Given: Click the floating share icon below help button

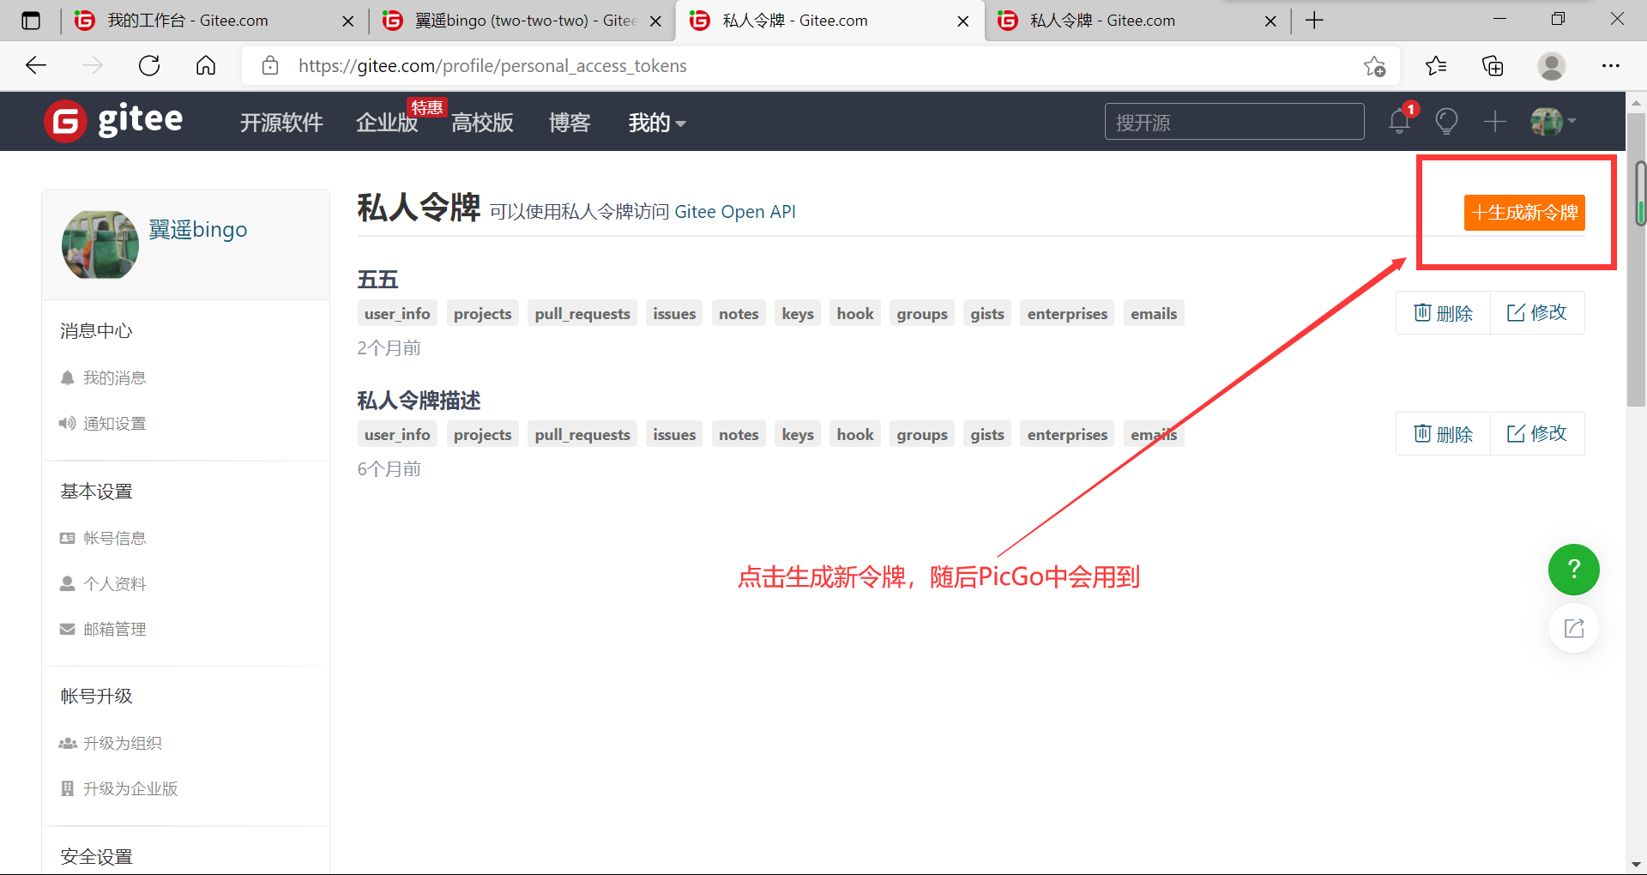Looking at the screenshot, I should [x=1573, y=628].
